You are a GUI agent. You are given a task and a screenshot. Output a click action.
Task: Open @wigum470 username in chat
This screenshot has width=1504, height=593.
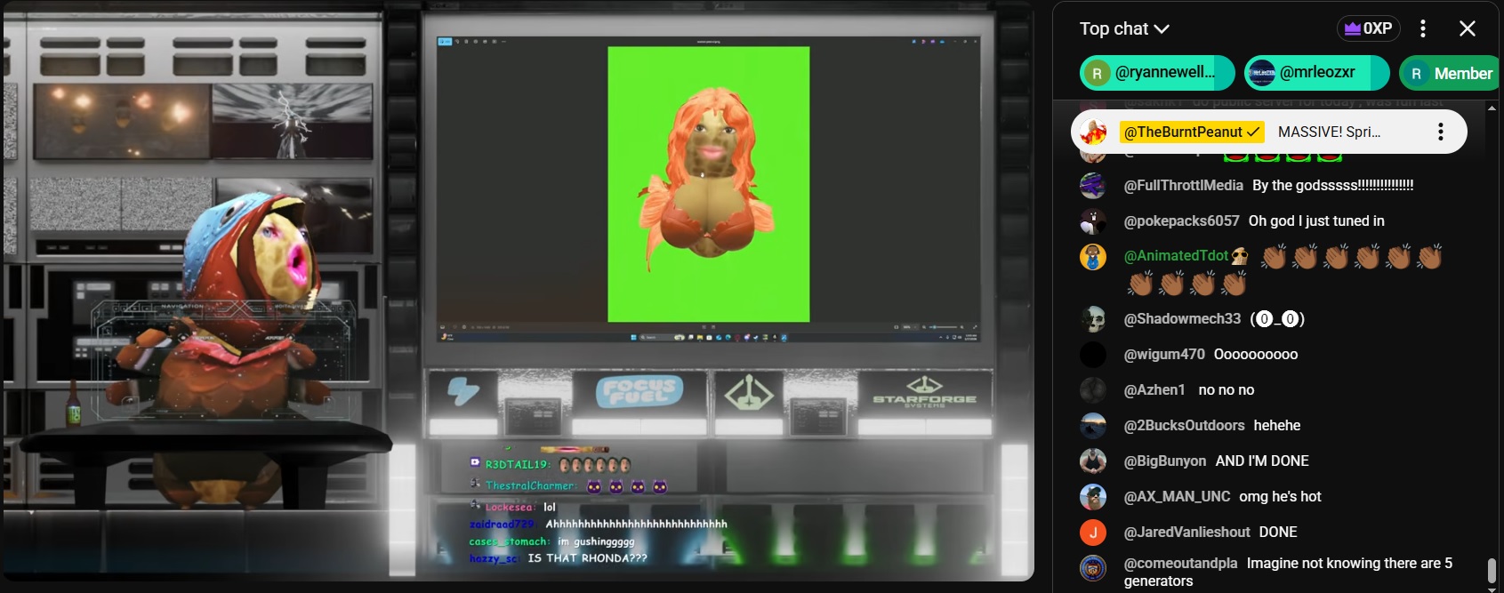point(1164,354)
